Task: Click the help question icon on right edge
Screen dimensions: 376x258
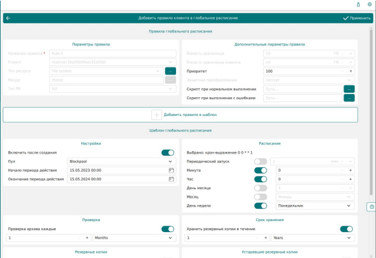Action: point(371,207)
